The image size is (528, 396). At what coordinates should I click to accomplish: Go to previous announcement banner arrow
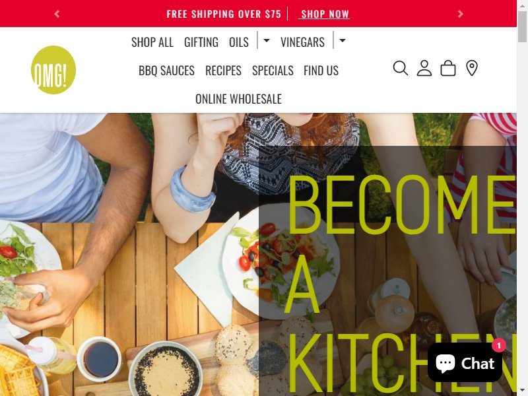pos(57,14)
